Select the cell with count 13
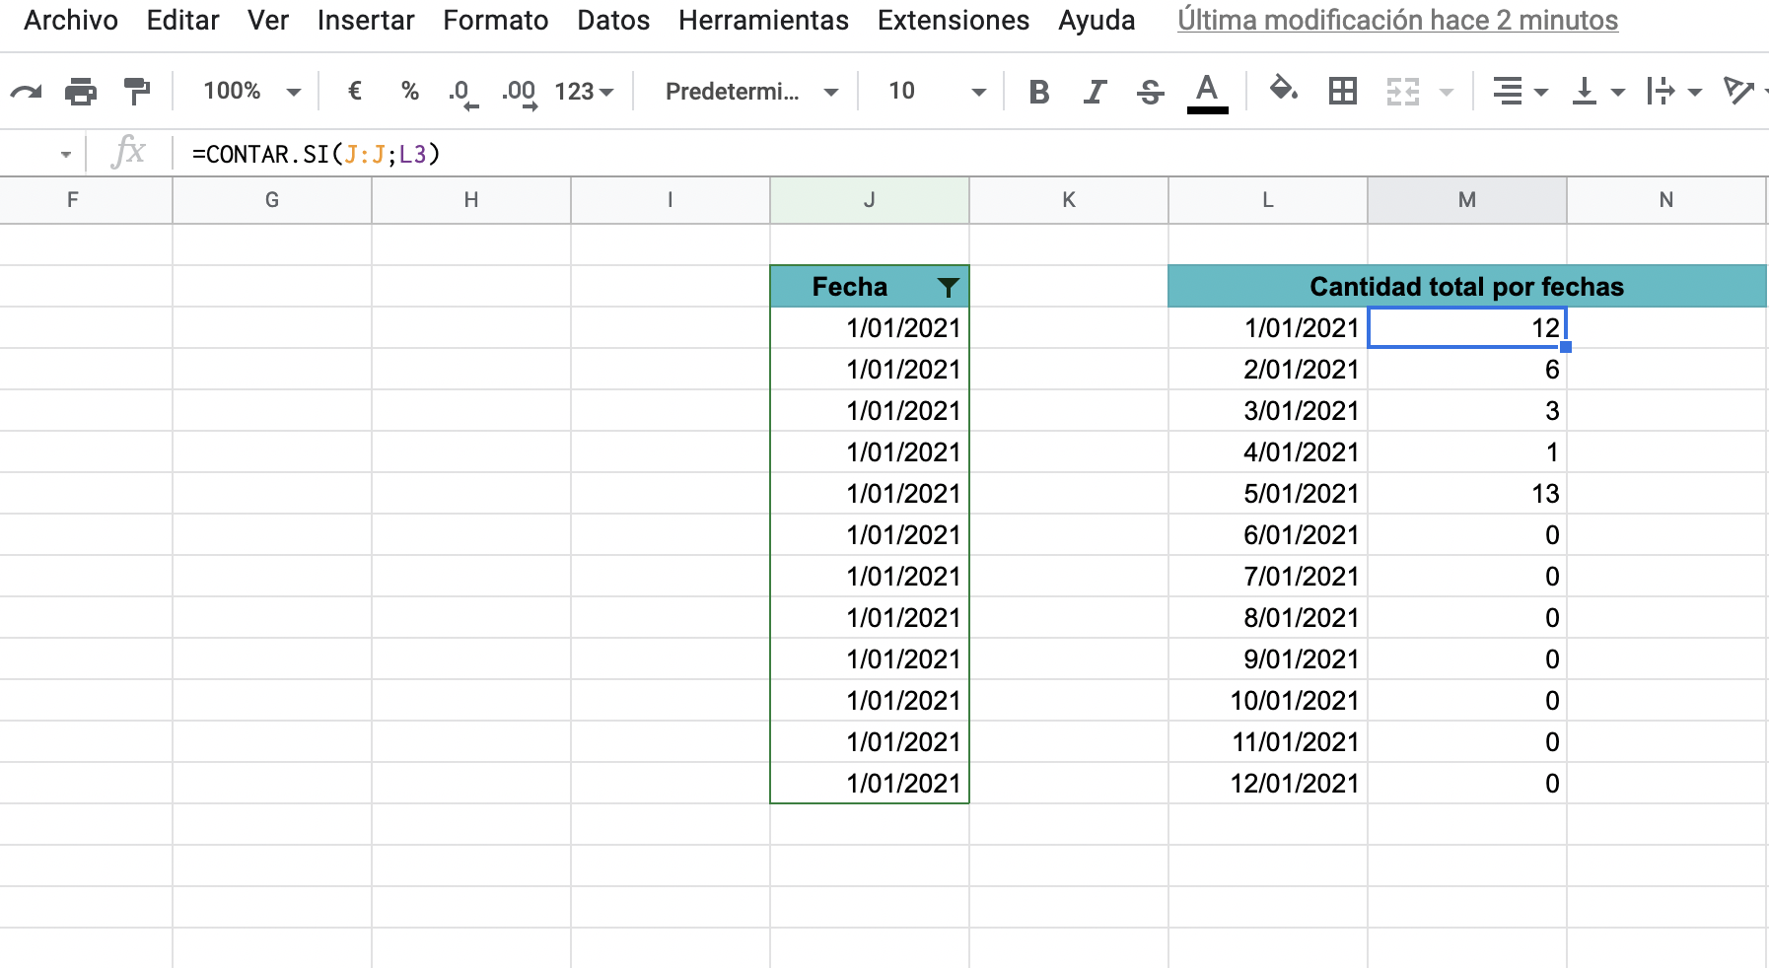 coord(1467,494)
